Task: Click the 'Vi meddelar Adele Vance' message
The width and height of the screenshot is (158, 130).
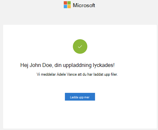Action: pos(77,74)
